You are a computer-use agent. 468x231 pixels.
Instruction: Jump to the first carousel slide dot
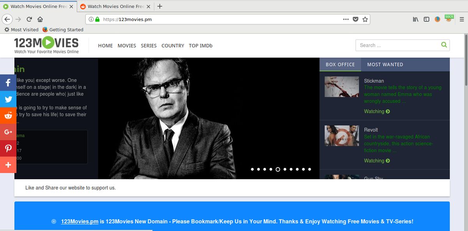coord(252,169)
